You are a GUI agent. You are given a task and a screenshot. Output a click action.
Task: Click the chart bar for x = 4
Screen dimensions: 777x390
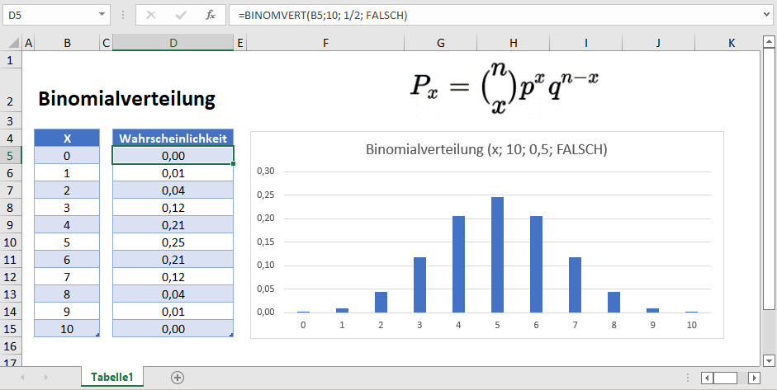[459, 265]
